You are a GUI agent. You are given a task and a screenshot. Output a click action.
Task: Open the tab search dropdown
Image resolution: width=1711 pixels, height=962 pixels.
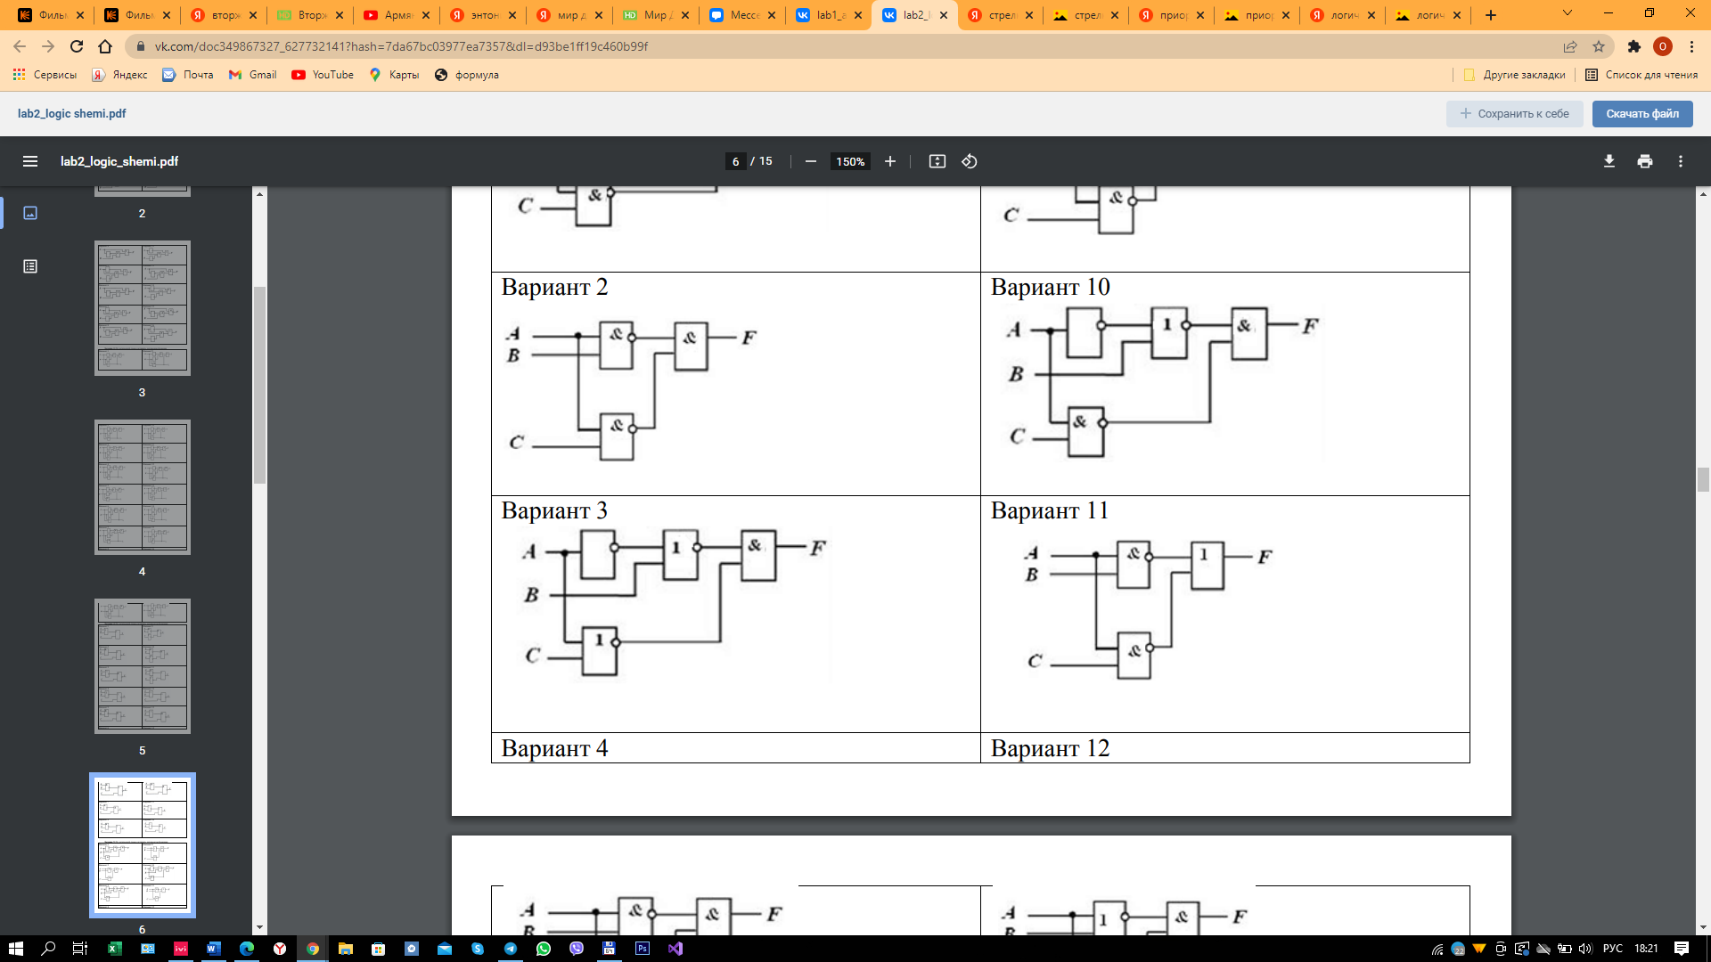pos(1568,13)
